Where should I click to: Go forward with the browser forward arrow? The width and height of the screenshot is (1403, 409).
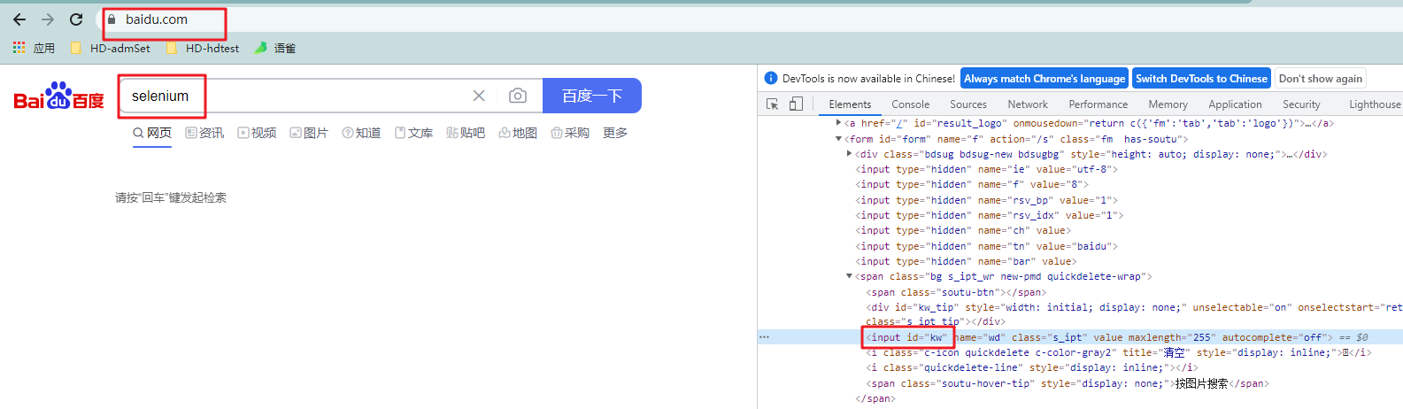pyautogui.click(x=48, y=19)
